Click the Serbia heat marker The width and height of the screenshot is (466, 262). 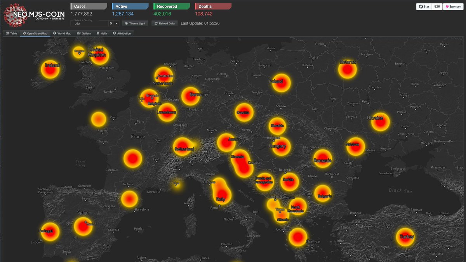point(290,182)
